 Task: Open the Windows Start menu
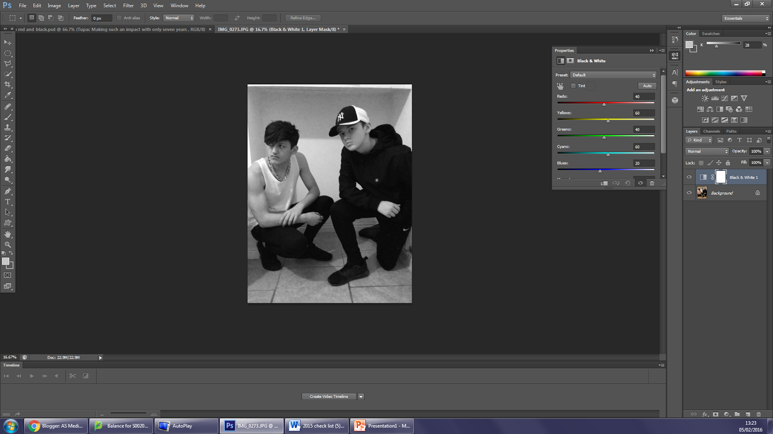[11, 426]
